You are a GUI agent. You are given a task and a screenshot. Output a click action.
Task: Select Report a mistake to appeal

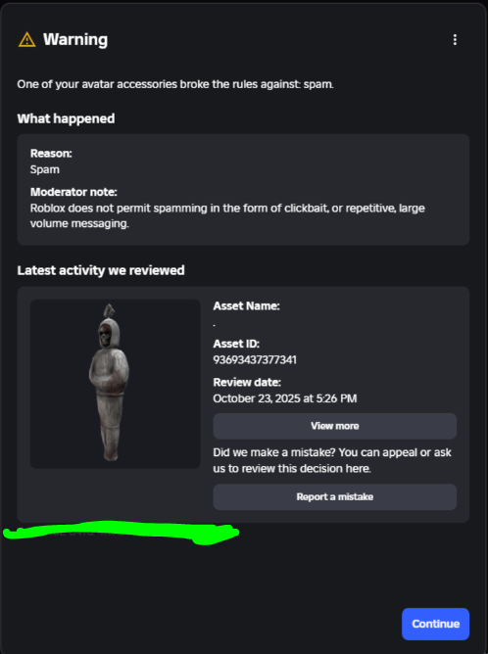(x=335, y=496)
